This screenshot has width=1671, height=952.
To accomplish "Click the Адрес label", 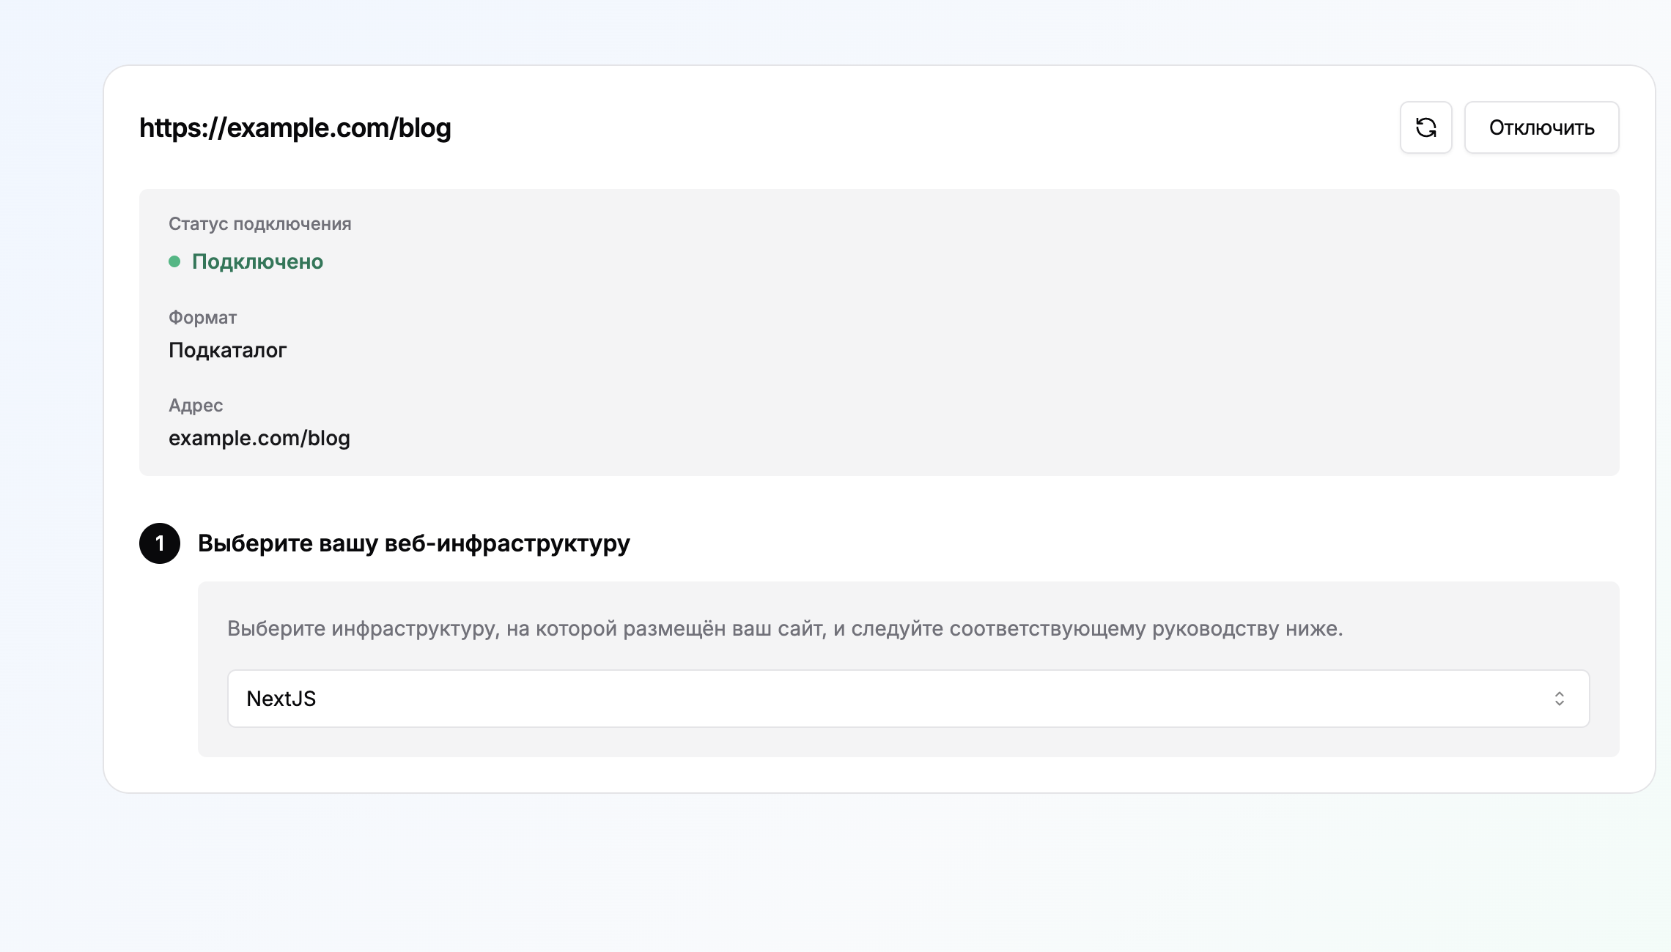I will tap(196, 405).
